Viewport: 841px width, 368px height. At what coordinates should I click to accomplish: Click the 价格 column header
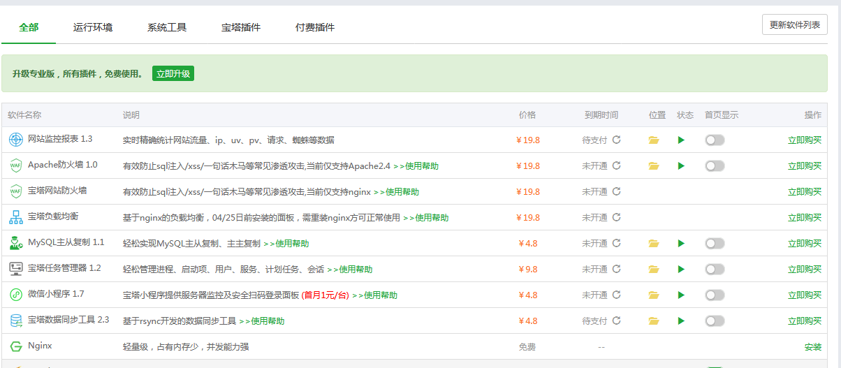pyautogui.click(x=527, y=115)
